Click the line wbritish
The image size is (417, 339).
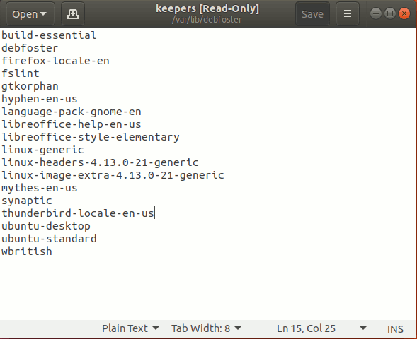click(x=27, y=251)
